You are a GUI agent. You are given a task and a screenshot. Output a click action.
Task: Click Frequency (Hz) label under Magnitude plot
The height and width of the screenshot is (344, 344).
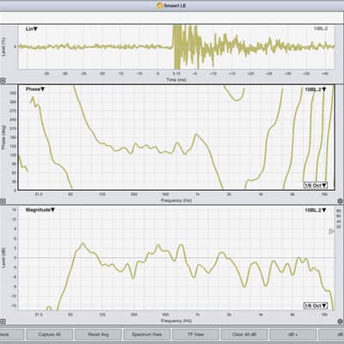(x=176, y=321)
